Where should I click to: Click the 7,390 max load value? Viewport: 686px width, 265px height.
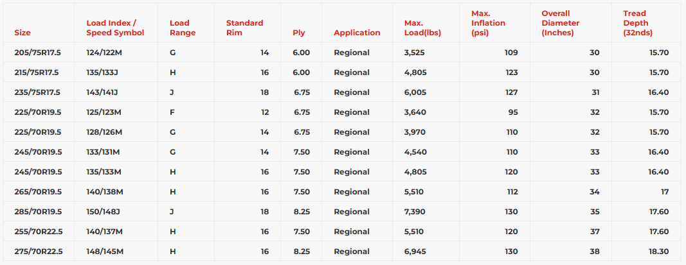415,212
